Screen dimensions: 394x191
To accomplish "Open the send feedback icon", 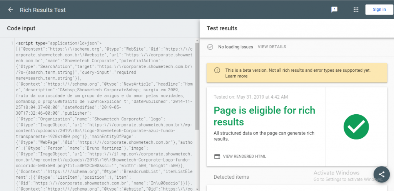I will pos(334,10).
